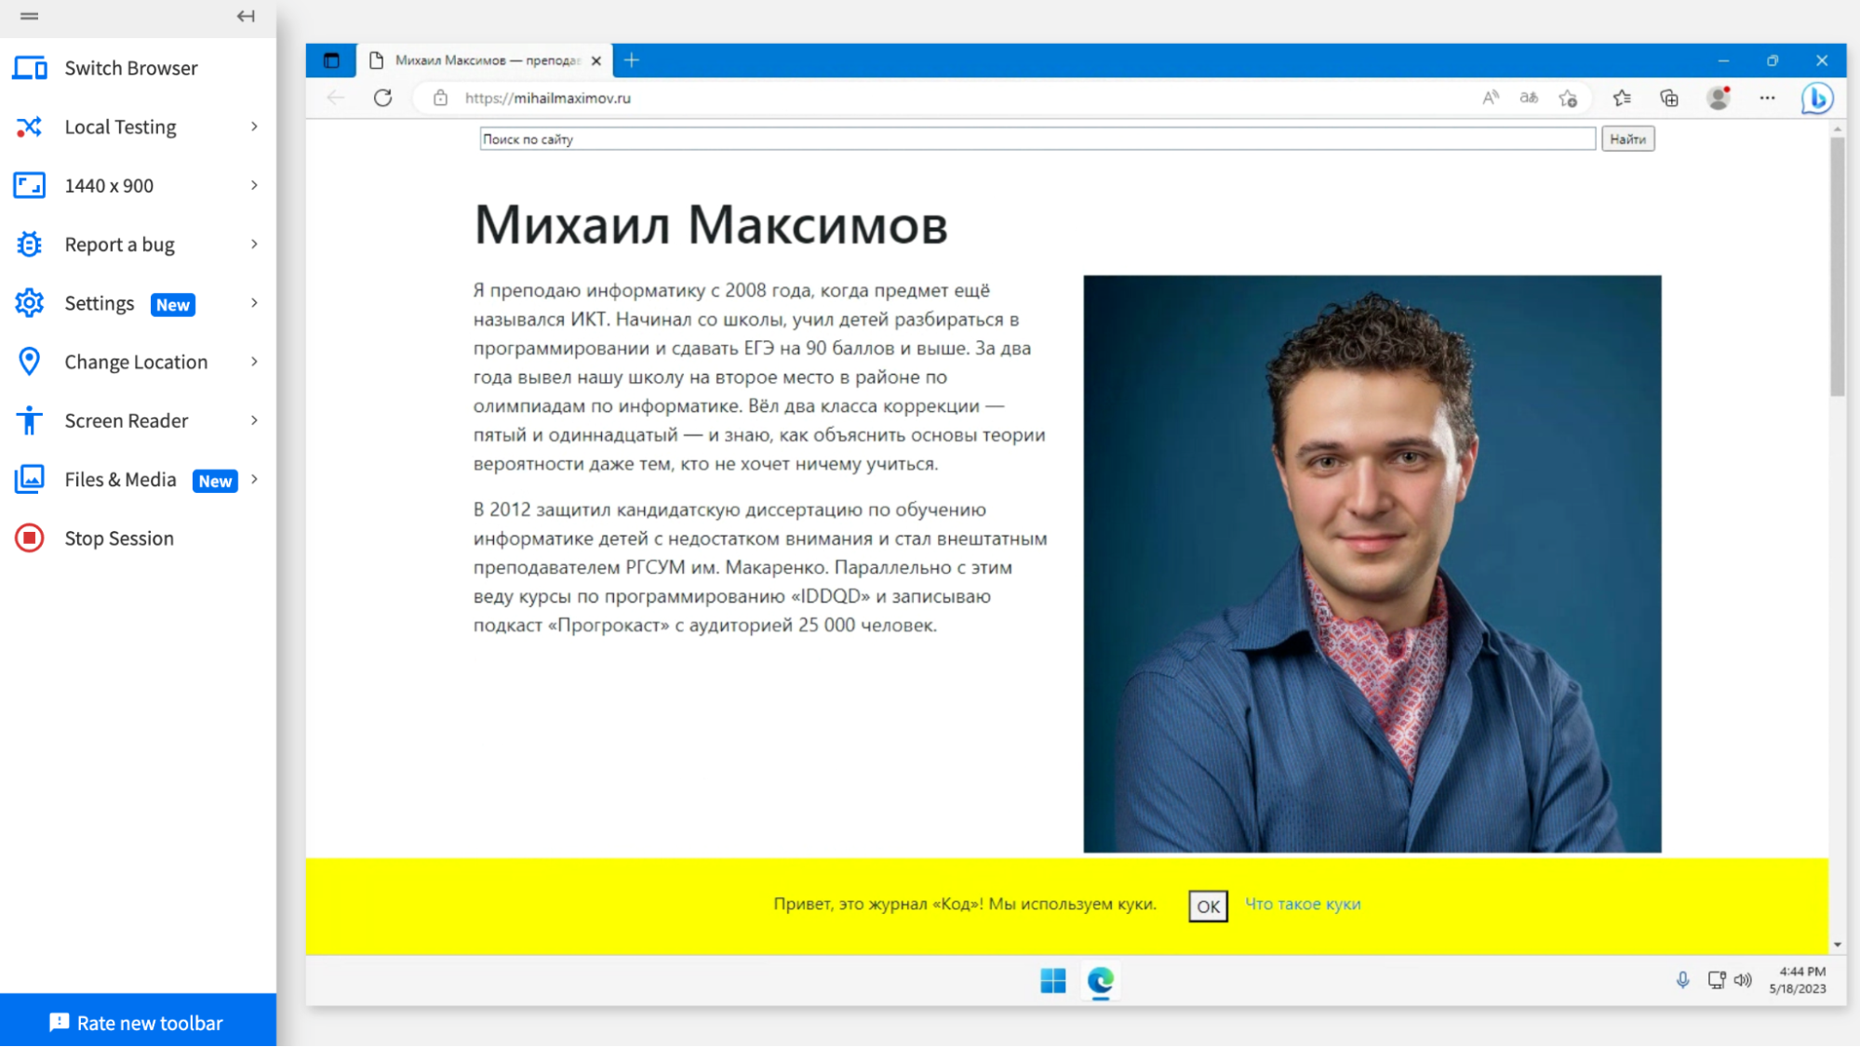The width and height of the screenshot is (1860, 1047).
Task: Mute the microphone in the system tray
Action: pyautogui.click(x=1681, y=978)
